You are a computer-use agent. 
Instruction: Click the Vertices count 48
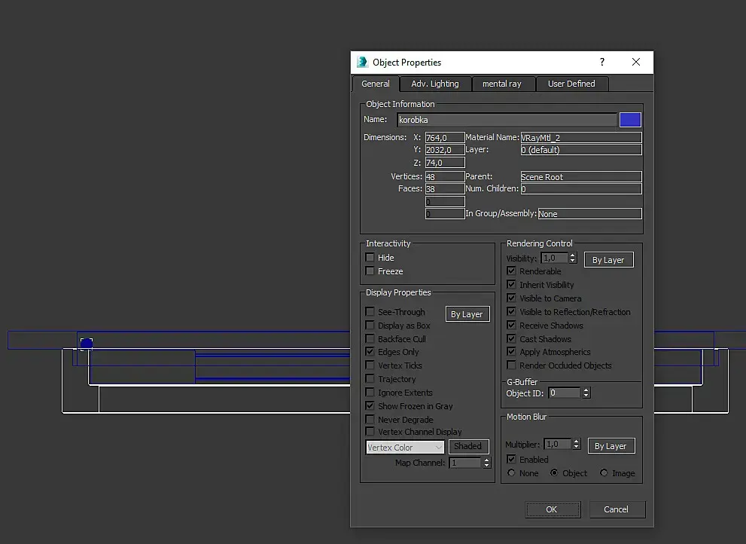click(445, 177)
